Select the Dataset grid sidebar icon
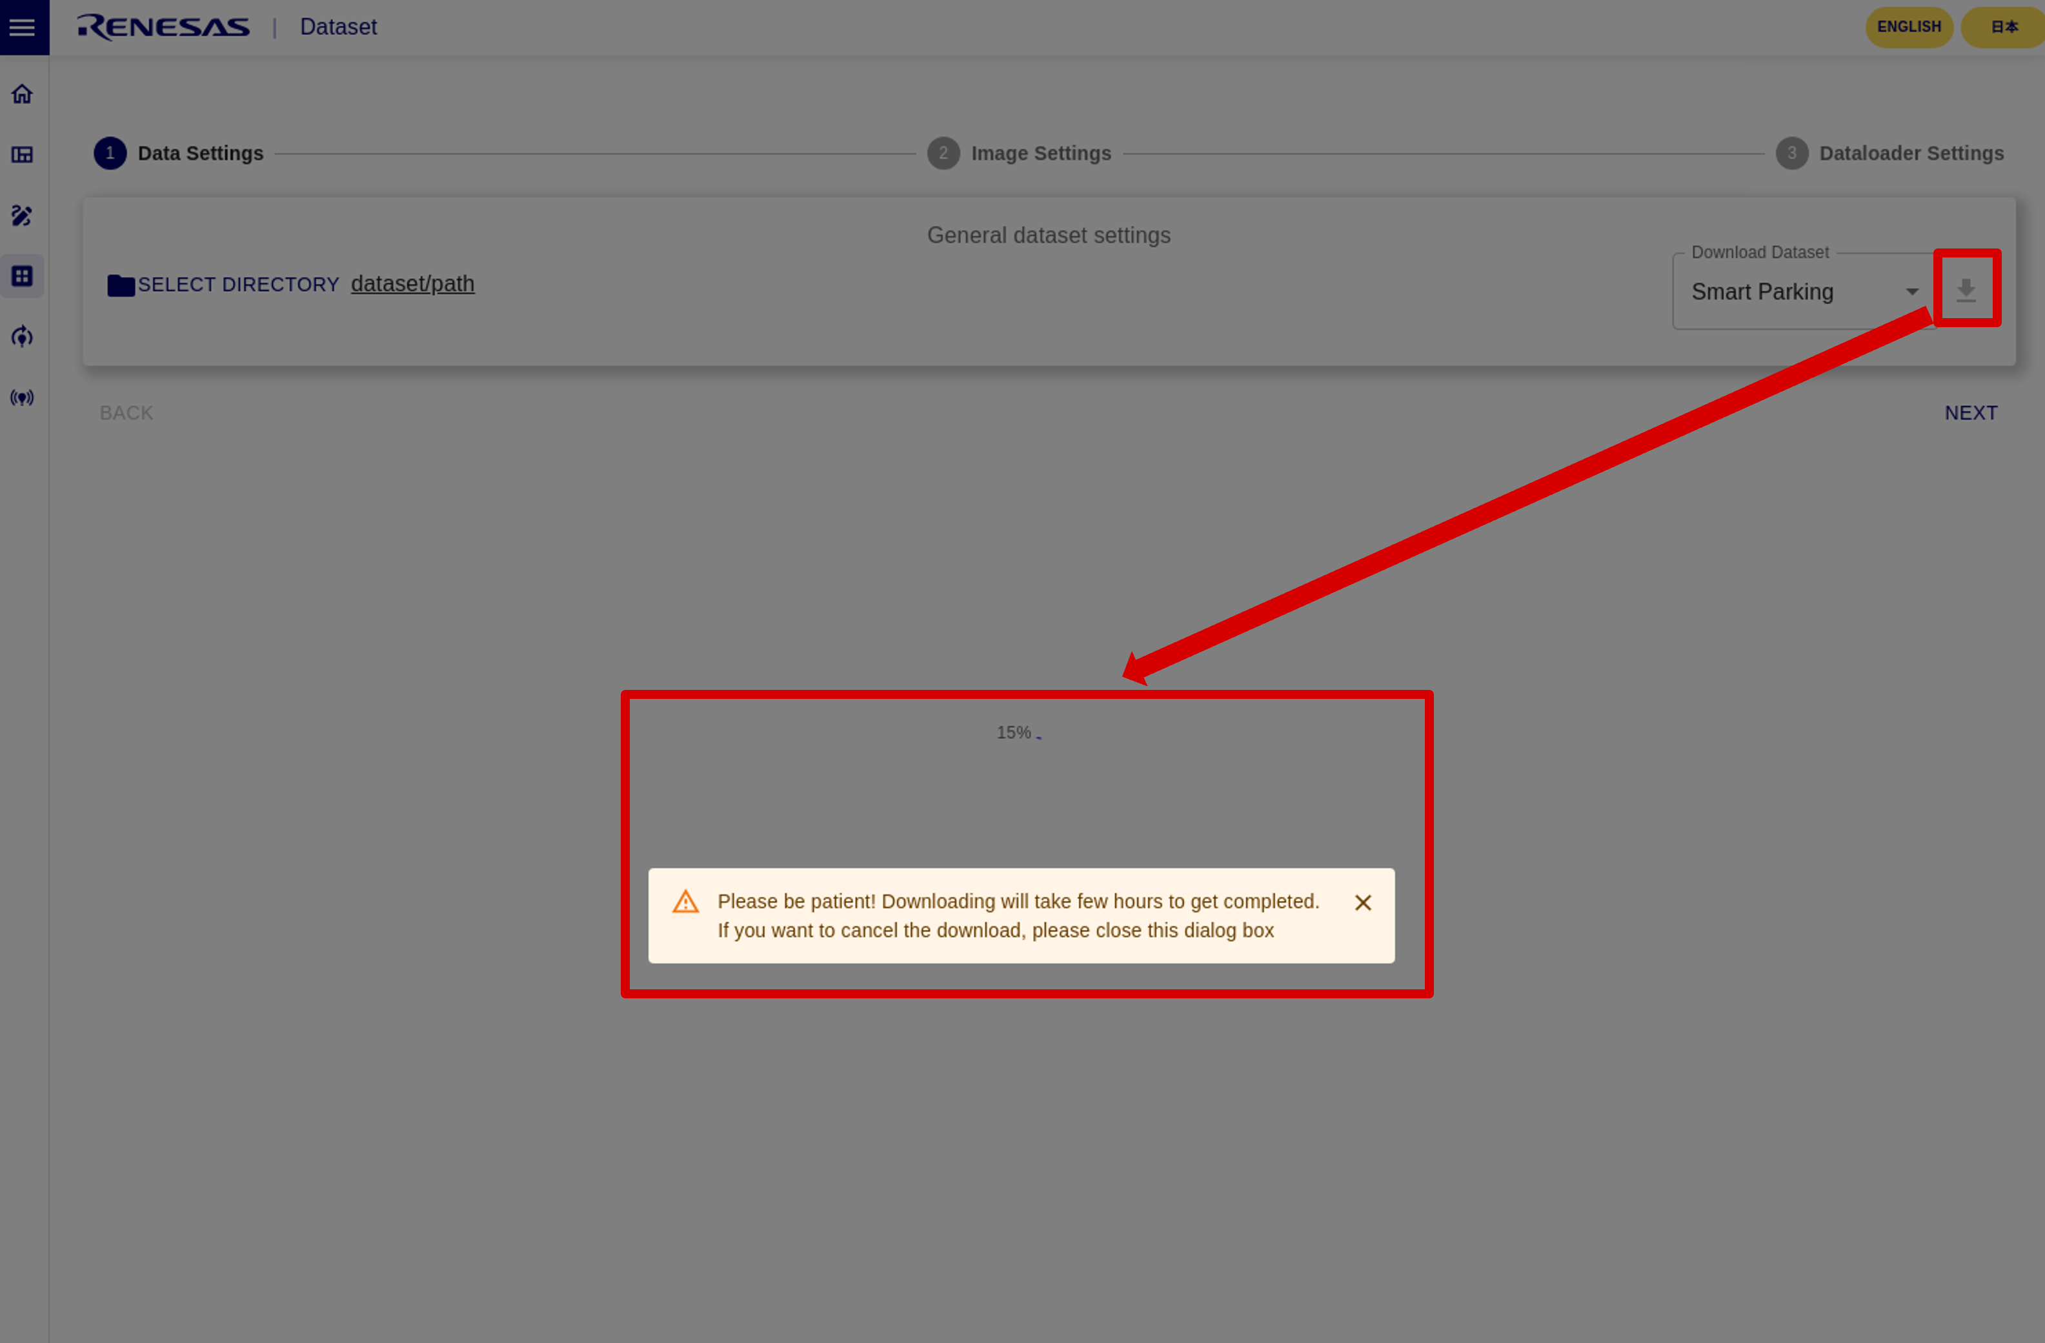 (x=23, y=276)
